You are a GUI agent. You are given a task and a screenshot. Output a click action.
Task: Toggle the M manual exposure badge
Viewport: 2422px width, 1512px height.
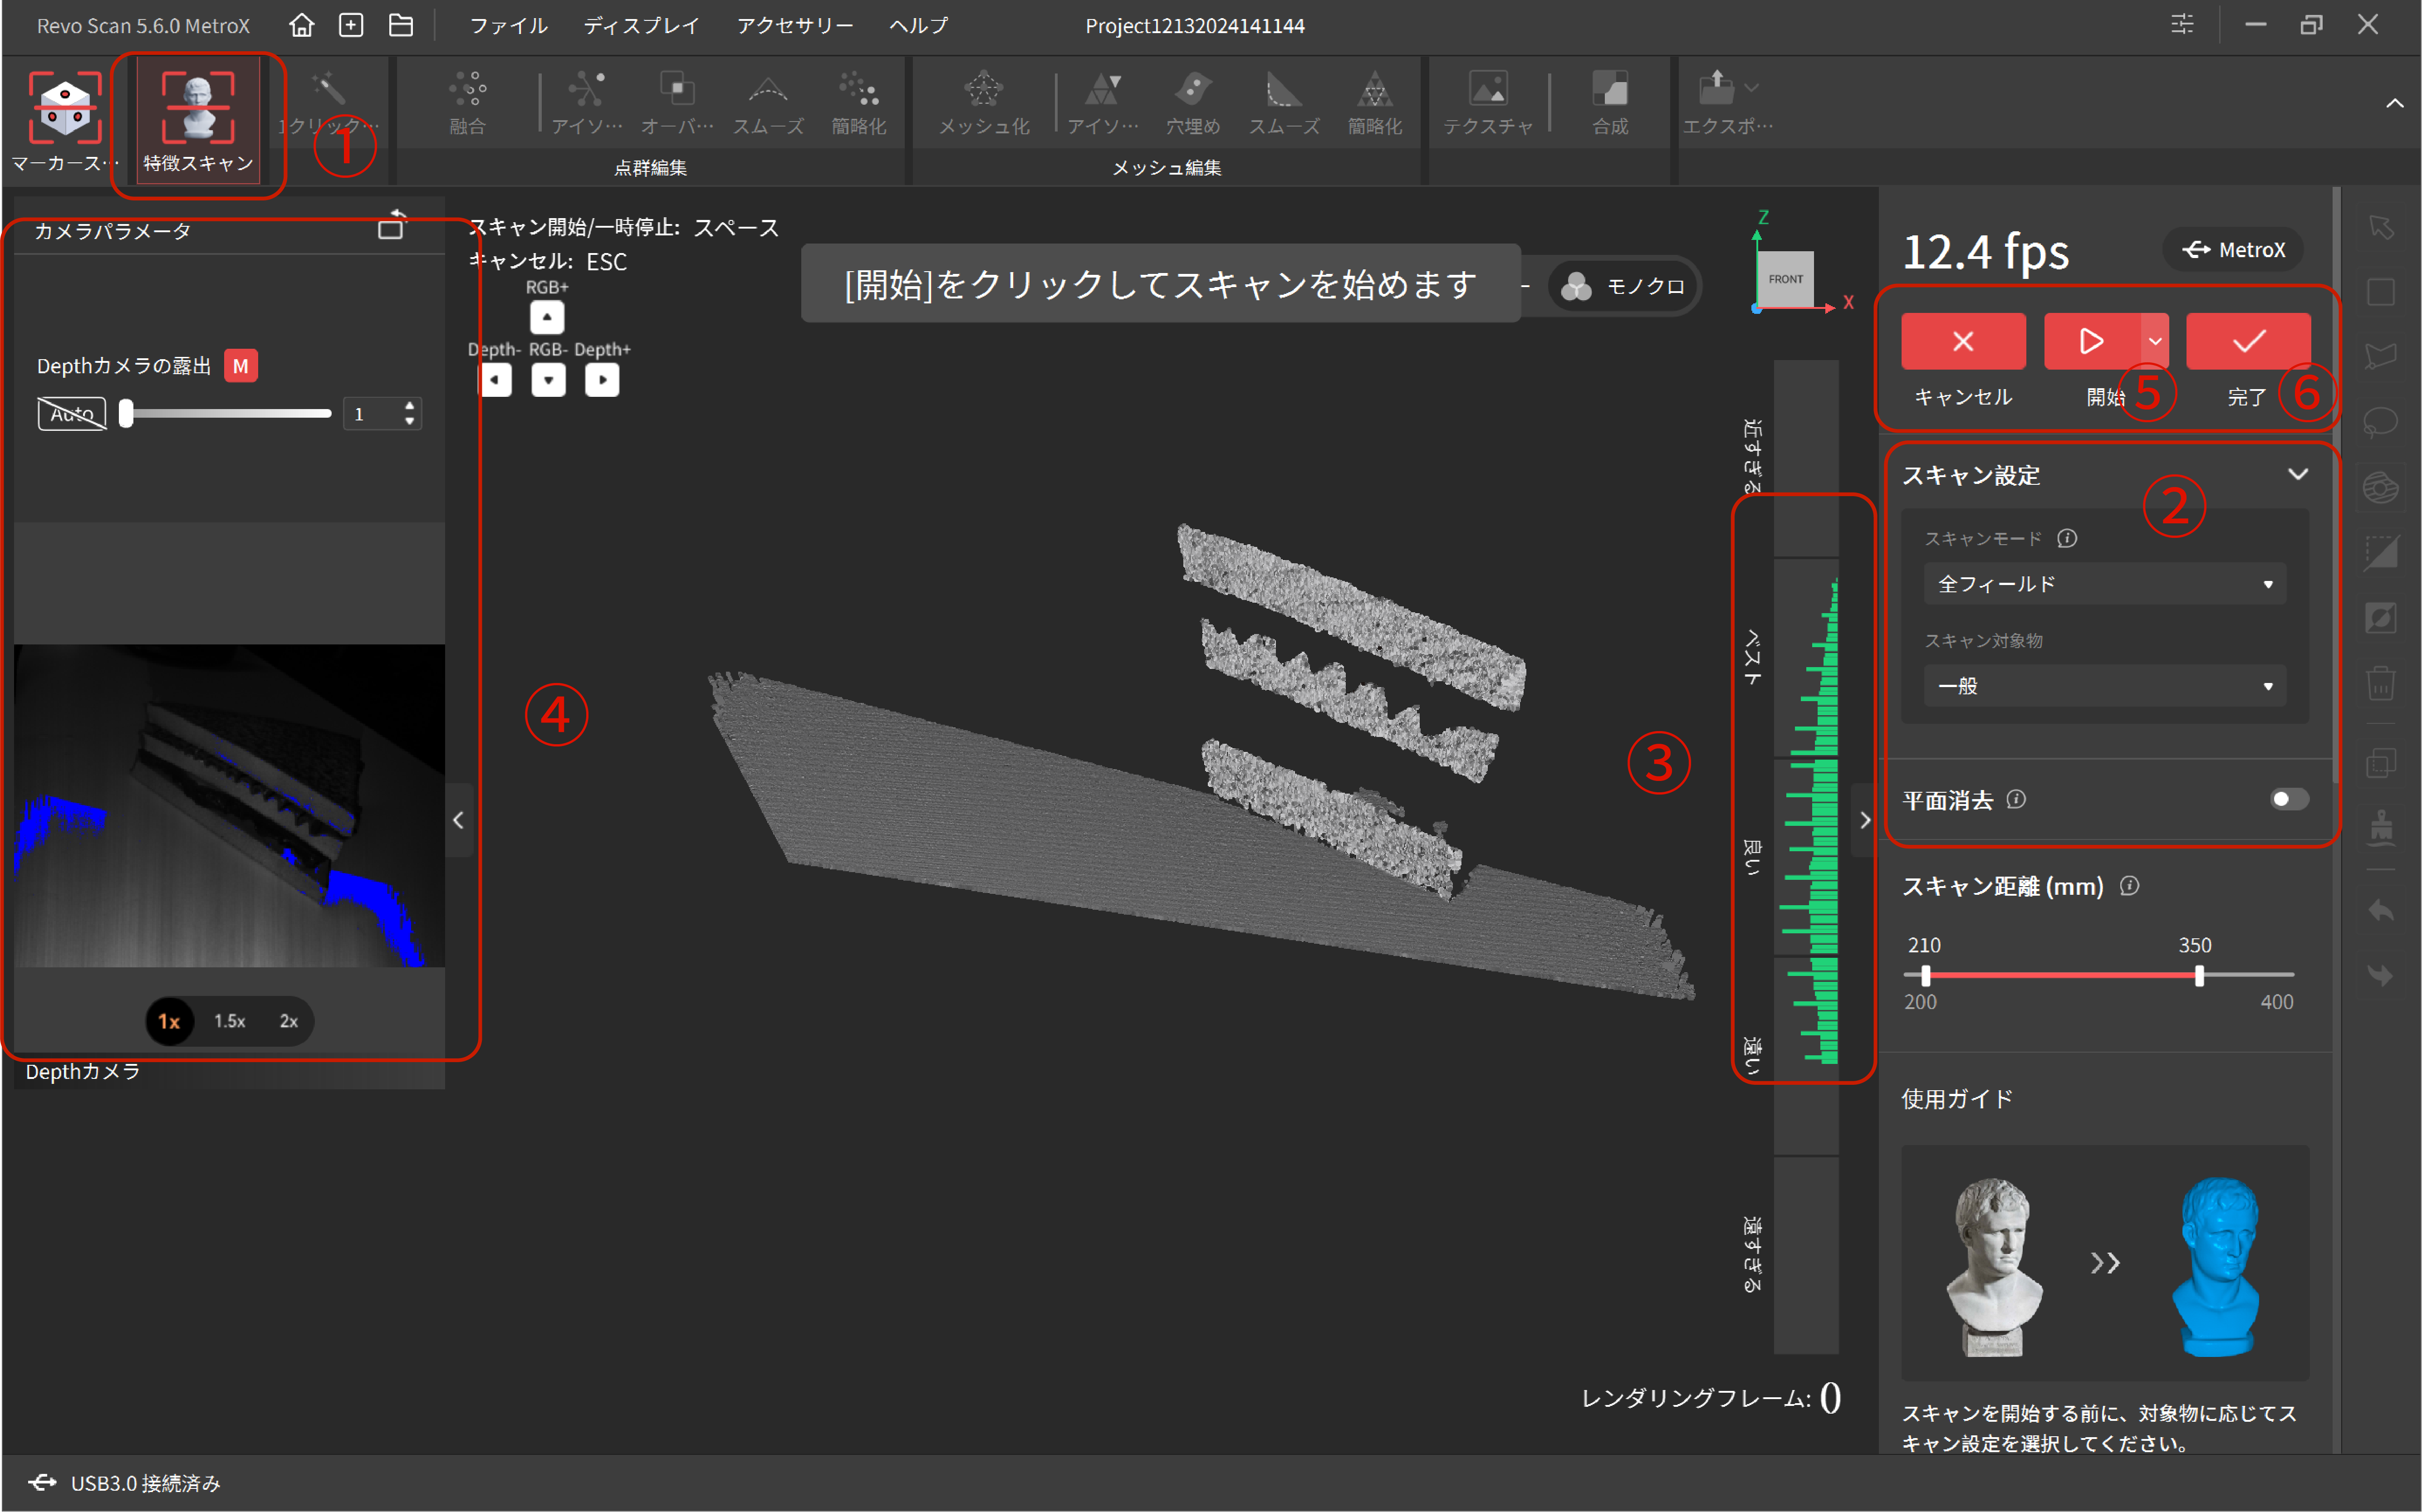click(240, 366)
